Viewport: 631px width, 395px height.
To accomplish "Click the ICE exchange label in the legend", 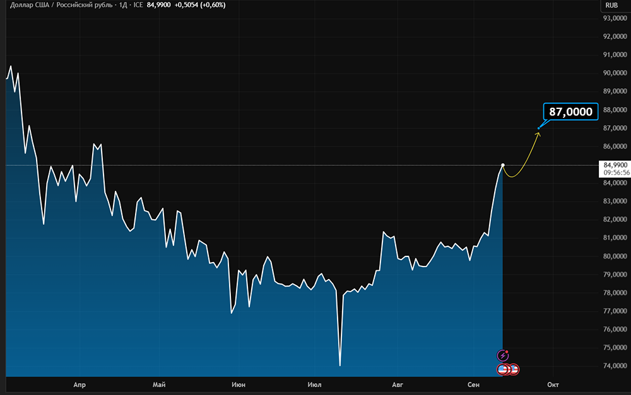I will (138, 5).
